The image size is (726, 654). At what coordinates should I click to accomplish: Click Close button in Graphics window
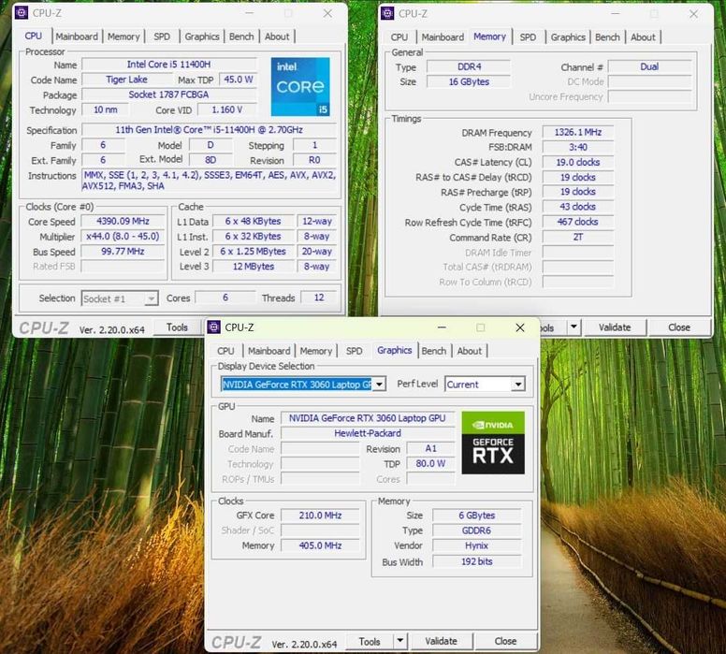click(x=505, y=641)
